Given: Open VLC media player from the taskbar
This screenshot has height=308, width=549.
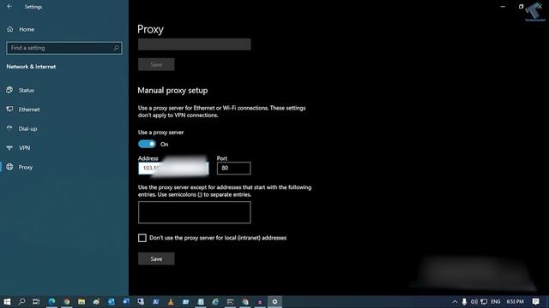Looking at the screenshot, I should point(171,302).
